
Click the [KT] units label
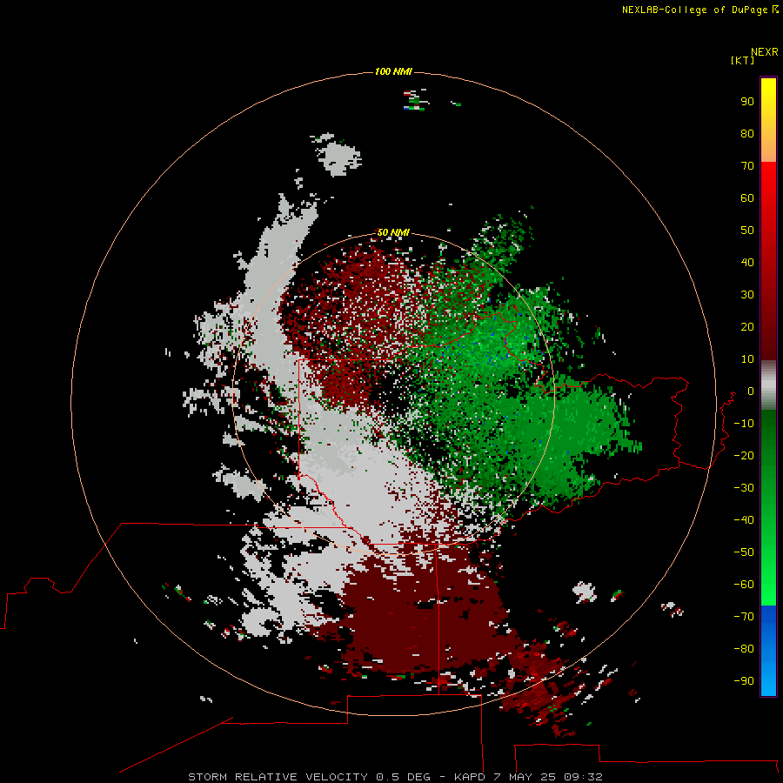pos(742,60)
